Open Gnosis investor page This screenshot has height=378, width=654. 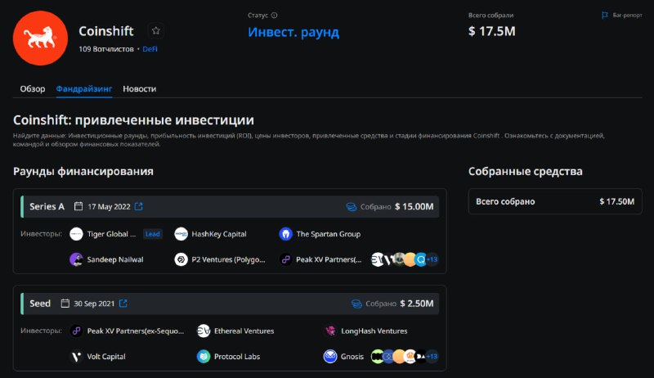click(352, 356)
